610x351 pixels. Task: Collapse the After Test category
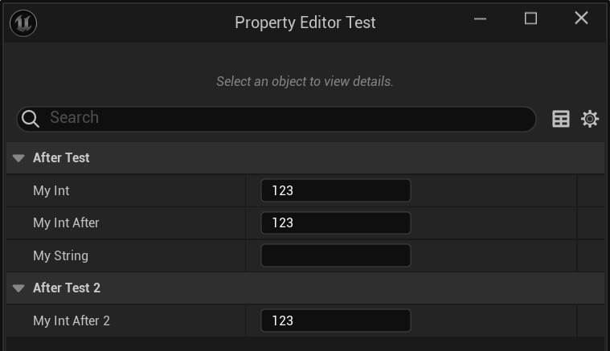point(18,158)
